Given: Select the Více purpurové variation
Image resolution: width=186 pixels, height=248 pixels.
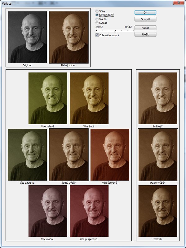Looking at the screenshot, I should tap(89, 211).
